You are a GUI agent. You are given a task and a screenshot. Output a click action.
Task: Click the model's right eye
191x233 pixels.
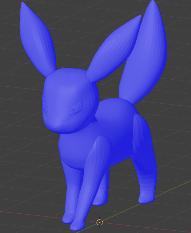[76, 109]
